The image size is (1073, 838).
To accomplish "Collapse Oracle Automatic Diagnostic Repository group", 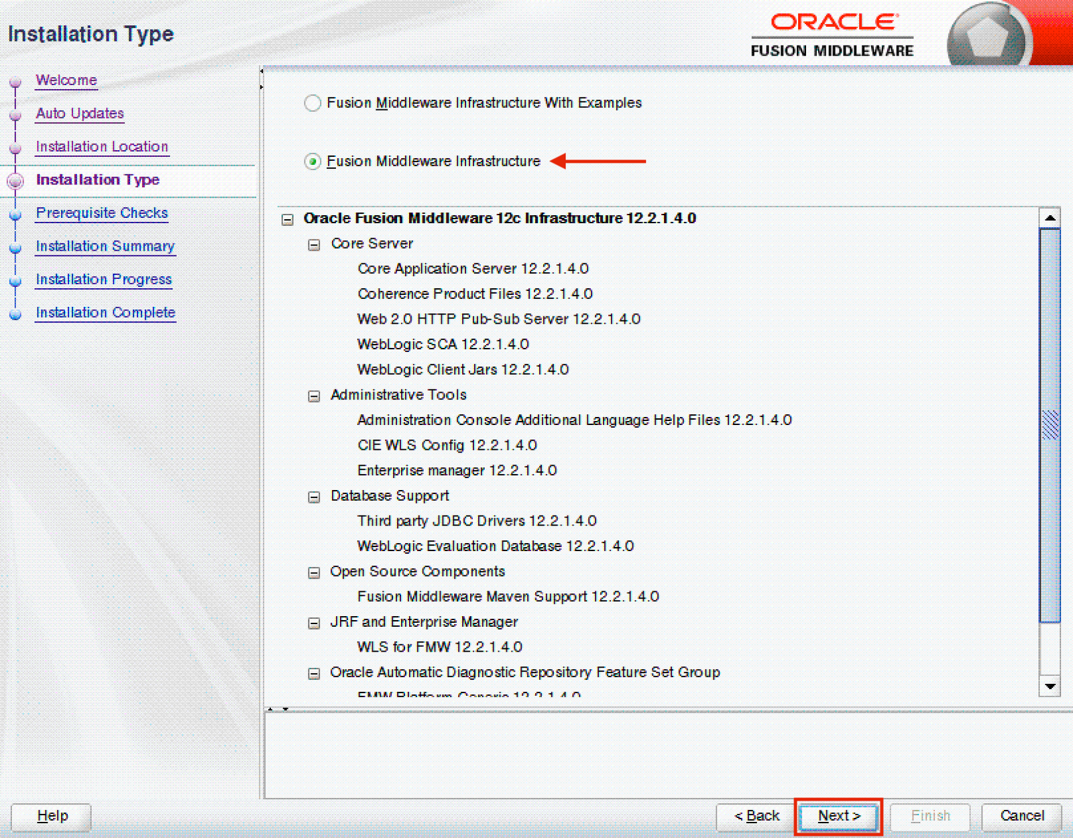I will (314, 674).
